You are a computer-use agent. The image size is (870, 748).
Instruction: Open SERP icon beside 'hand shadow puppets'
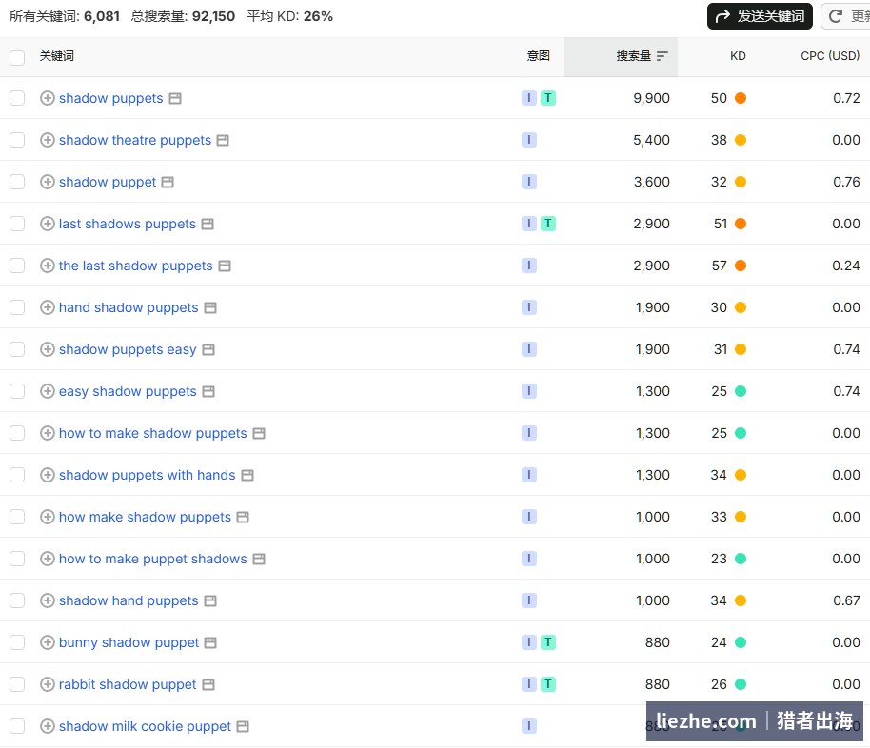[210, 308]
